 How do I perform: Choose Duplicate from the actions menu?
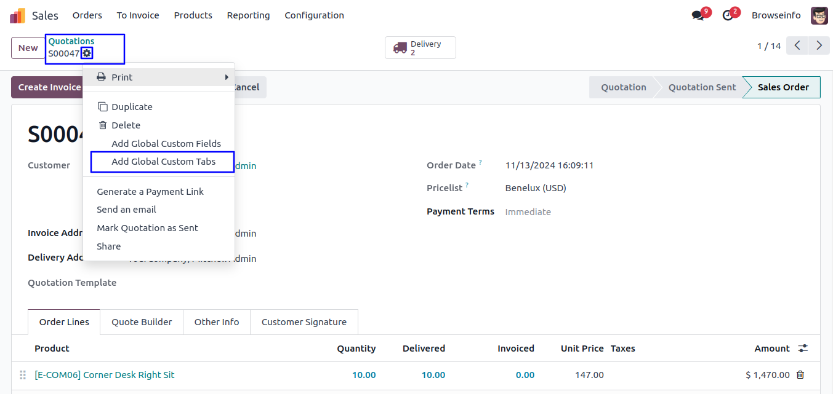pyautogui.click(x=132, y=107)
